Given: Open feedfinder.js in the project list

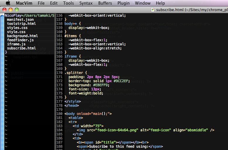Looking at the screenshot, I should pos(20,40).
